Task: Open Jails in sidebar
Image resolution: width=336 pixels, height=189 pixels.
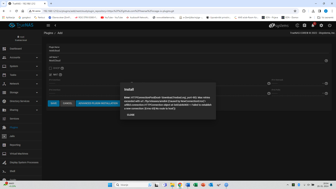Action: click(21, 136)
